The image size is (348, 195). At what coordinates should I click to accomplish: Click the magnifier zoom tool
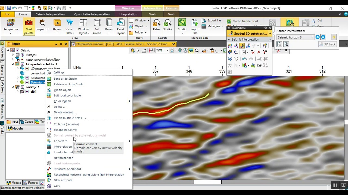197,50
